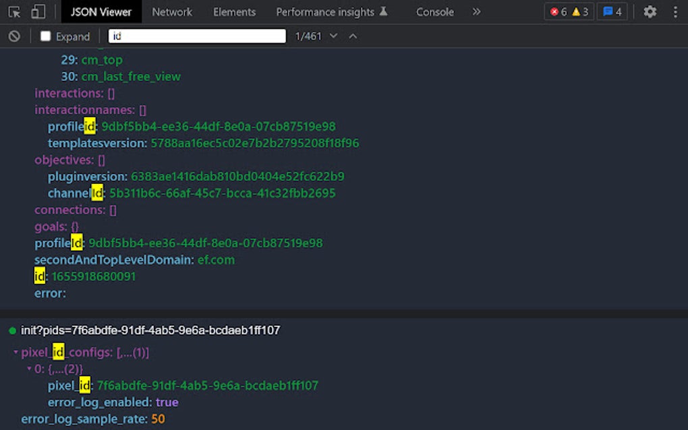This screenshot has height=430, width=688.
Task: Collapse the pixel_id_configs node
Action: click(16, 352)
